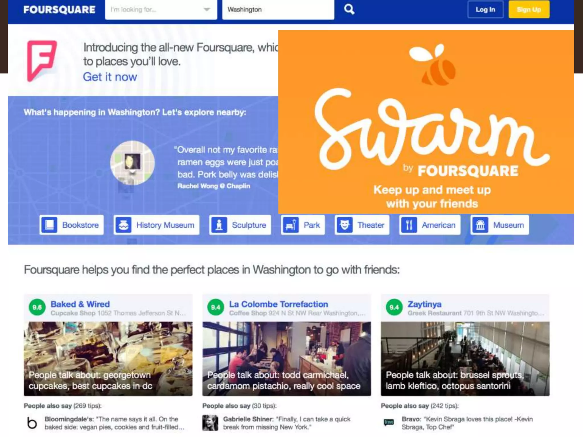Open the Baked & Wired listing
Viewport: 583px width, 437px height.
tap(80, 304)
